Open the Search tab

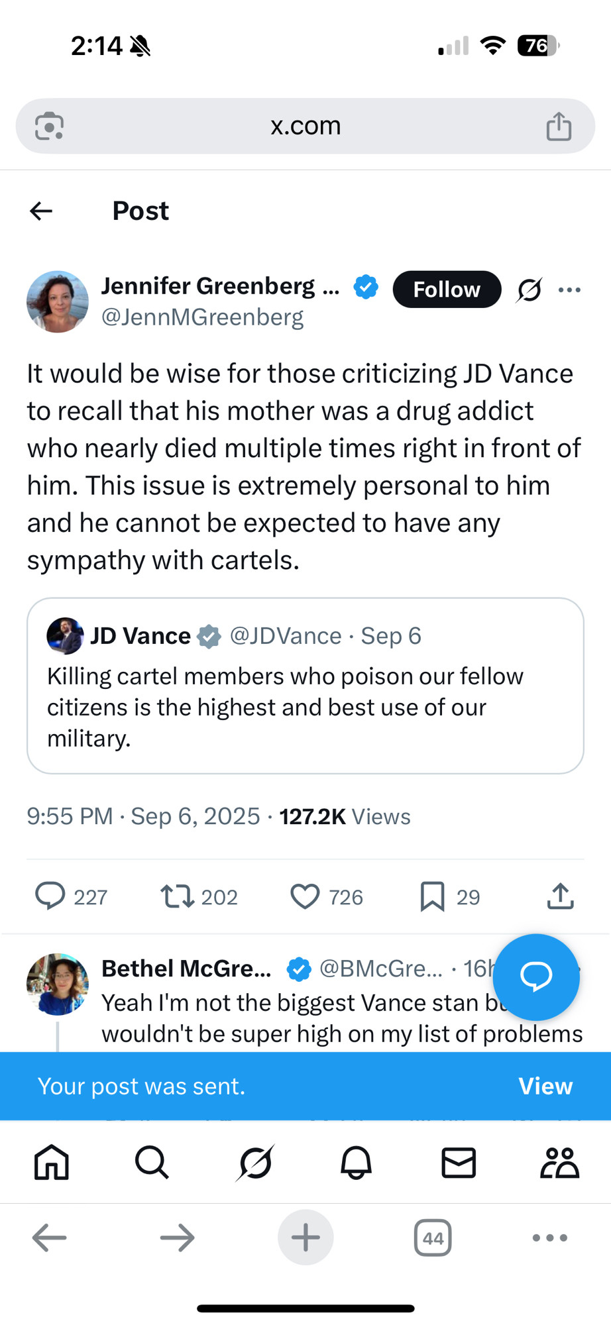[152, 1163]
